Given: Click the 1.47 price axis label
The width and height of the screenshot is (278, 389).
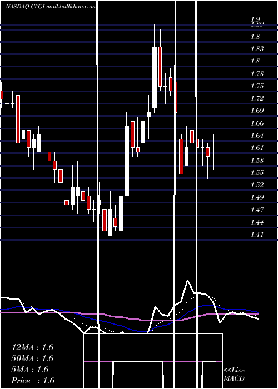Looking at the screenshot, I should click(257, 210).
